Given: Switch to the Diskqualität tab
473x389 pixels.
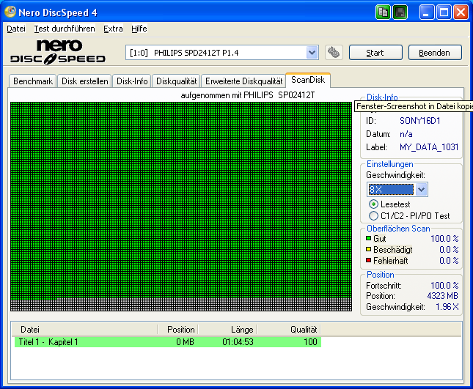Looking at the screenshot, I should (176, 81).
